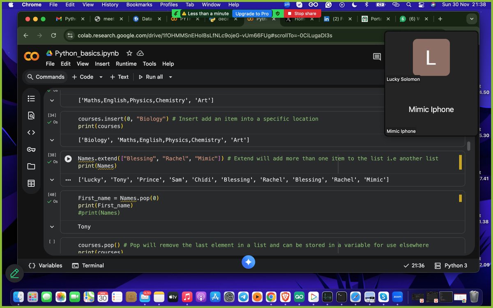Image resolution: width=493 pixels, height=308 pixels.
Task: Click the Chrome address bar URL
Action: pyautogui.click(x=205, y=35)
